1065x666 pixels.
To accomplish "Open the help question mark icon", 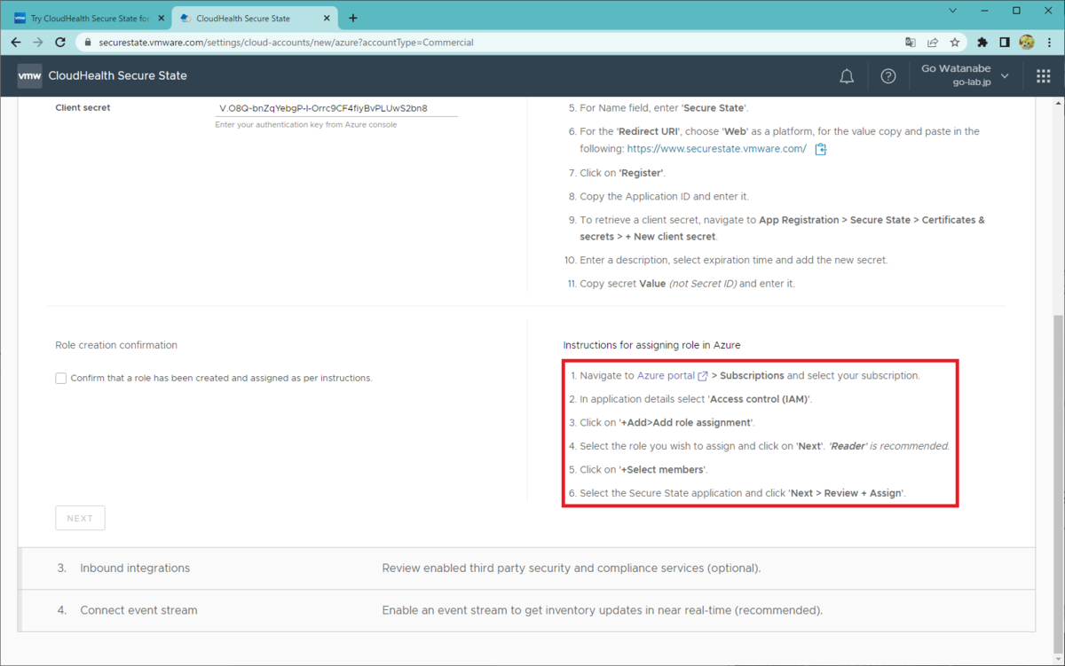I will 888,76.
